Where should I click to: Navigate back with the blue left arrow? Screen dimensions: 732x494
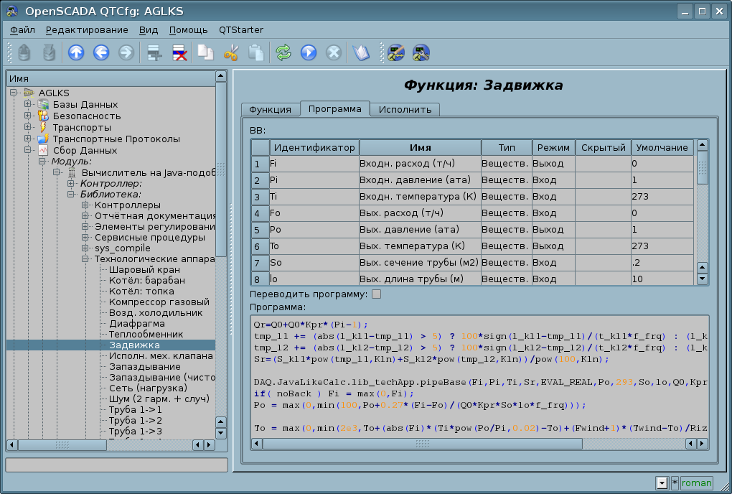tap(101, 52)
